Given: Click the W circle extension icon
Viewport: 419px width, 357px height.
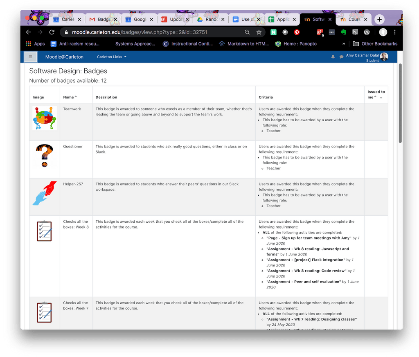Looking at the screenshot, I should (367, 32).
